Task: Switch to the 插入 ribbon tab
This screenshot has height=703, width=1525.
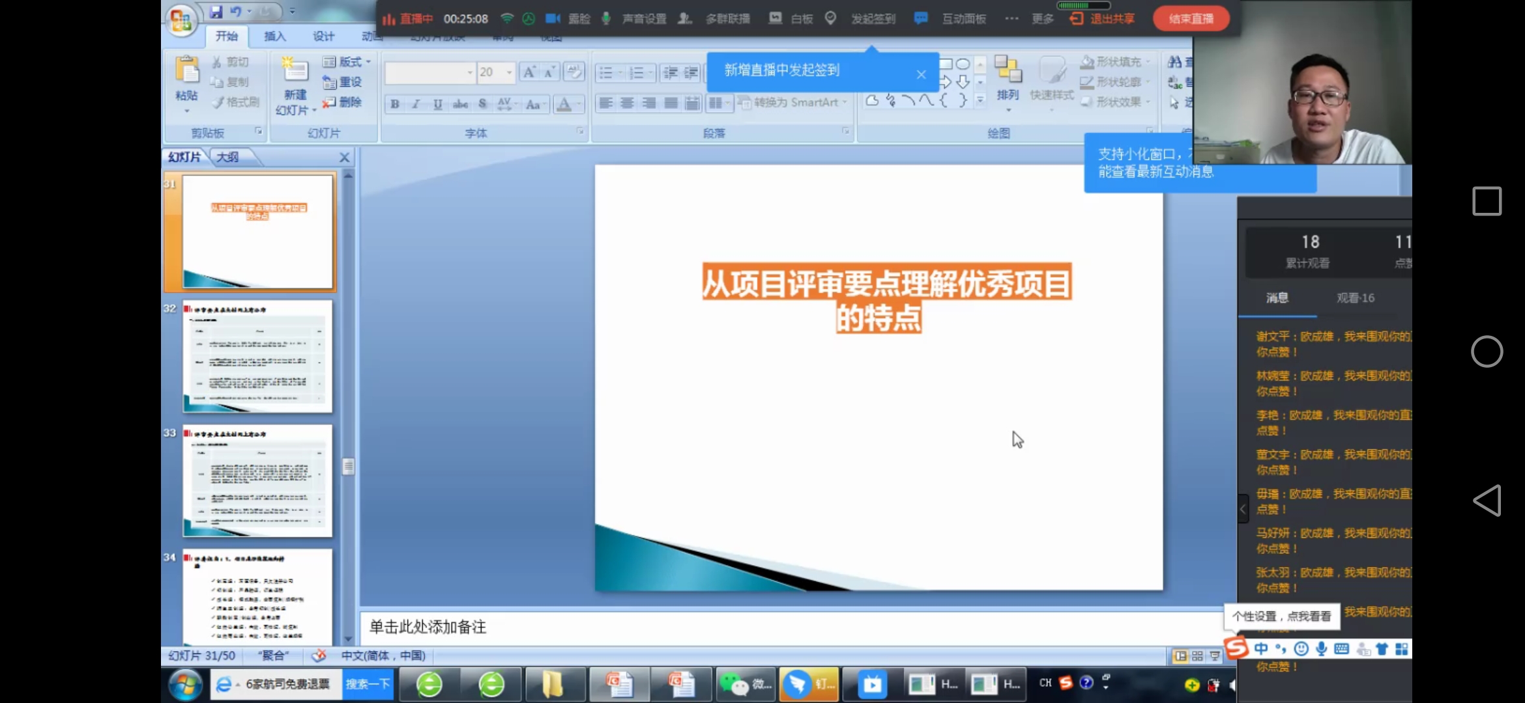Action: [x=274, y=36]
